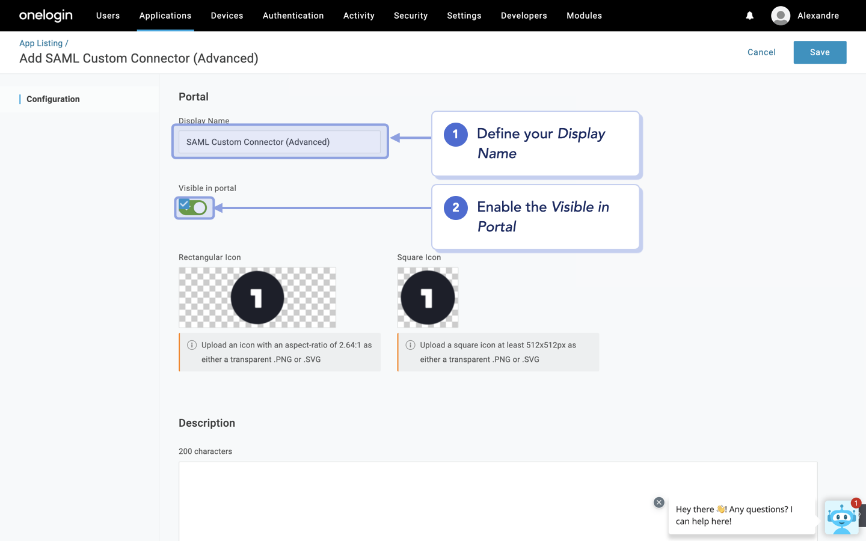The height and width of the screenshot is (541, 866).
Task: Click the square icon info symbol
Action: pyautogui.click(x=410, y=345)
